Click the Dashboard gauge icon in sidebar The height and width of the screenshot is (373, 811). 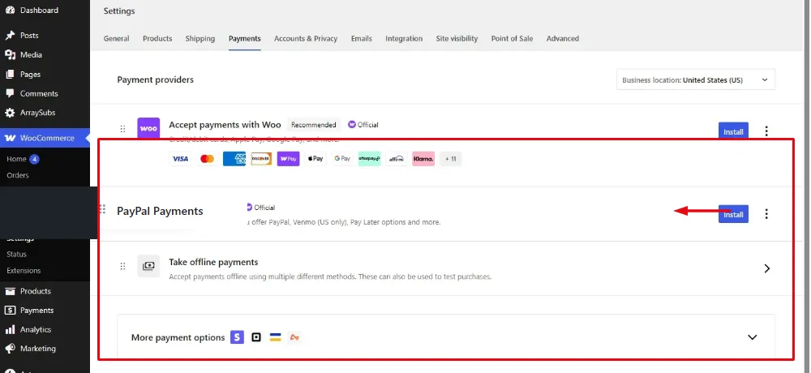pos(10,10)
